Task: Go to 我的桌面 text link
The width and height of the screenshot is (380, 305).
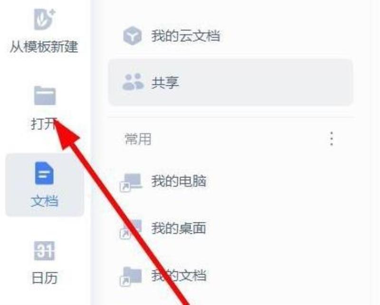Action: [179, 228]
